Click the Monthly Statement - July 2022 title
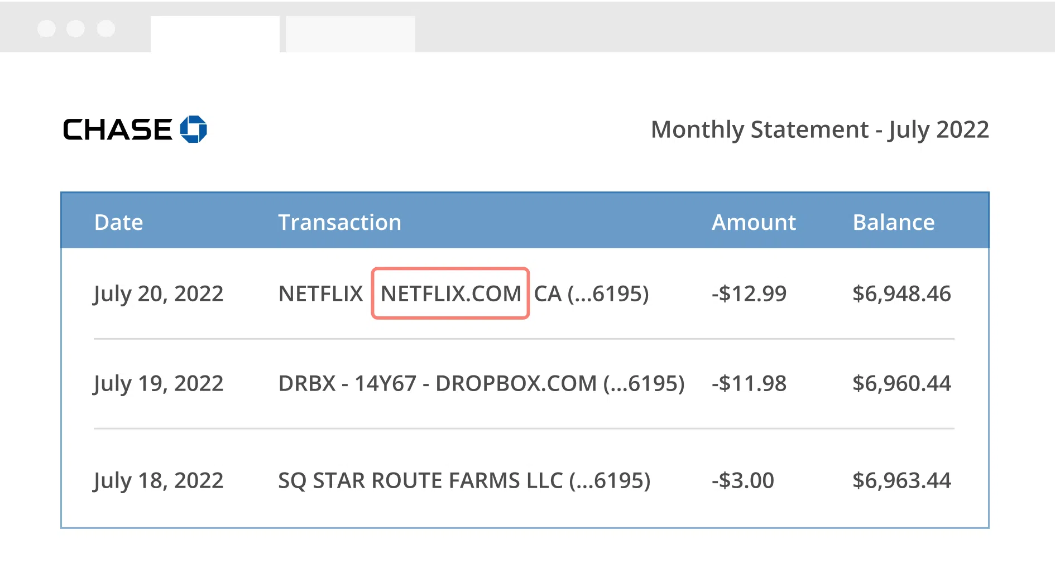 click(819, 129)
